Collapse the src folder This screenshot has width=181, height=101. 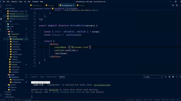point(10,29)
